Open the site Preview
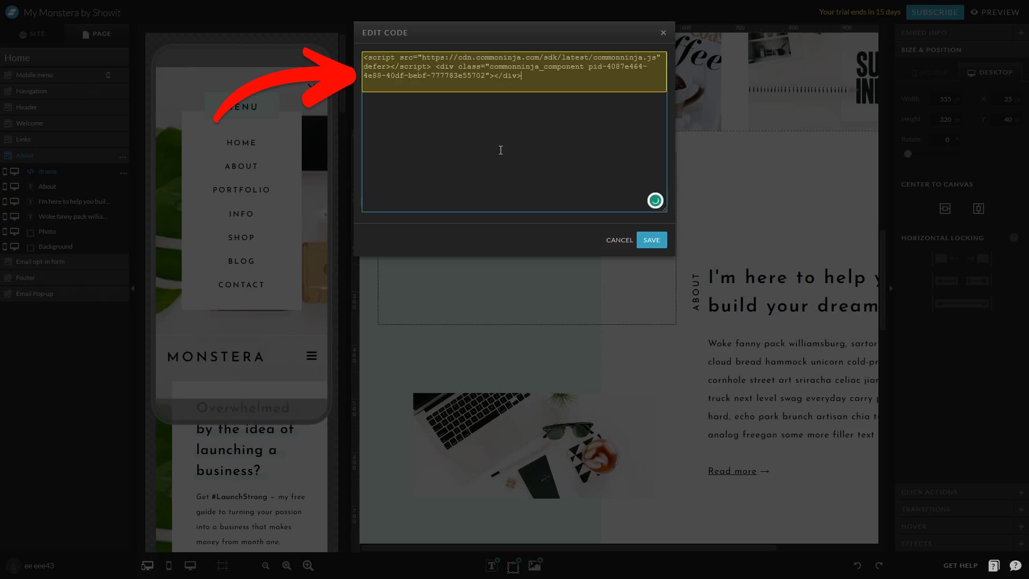The height and width of the screenshot is (579, 1029). click(995, 12)
